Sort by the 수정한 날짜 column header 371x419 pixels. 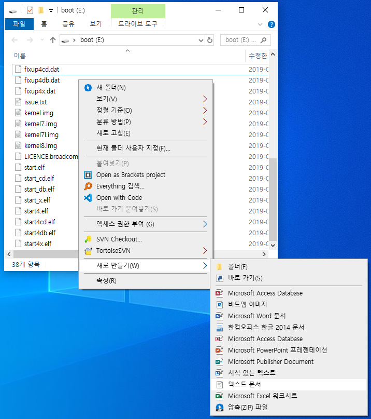pos(258,56)
